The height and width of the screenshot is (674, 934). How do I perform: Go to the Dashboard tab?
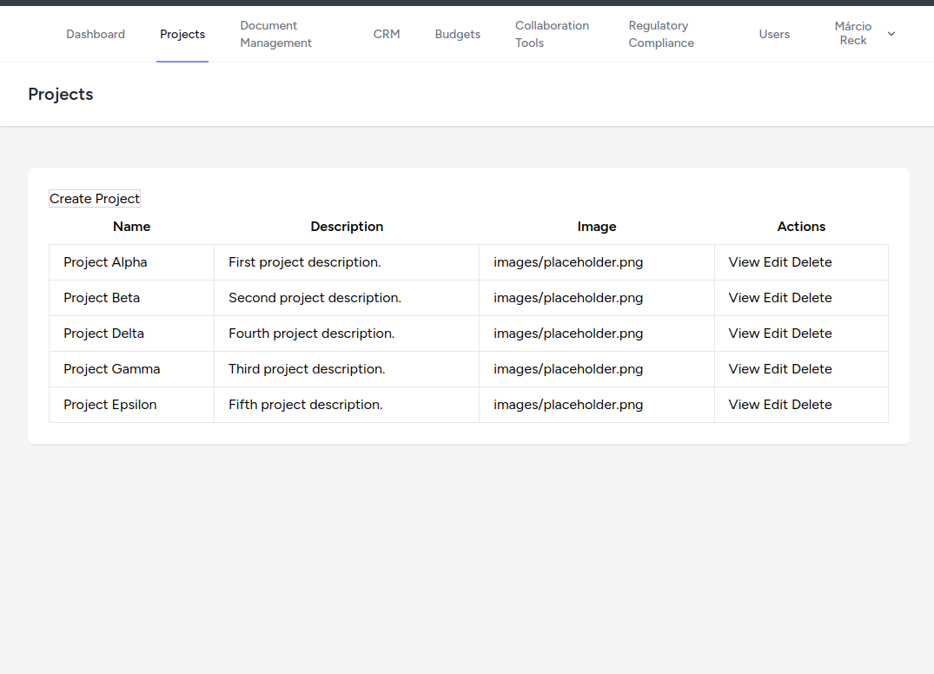coord(96,35)
